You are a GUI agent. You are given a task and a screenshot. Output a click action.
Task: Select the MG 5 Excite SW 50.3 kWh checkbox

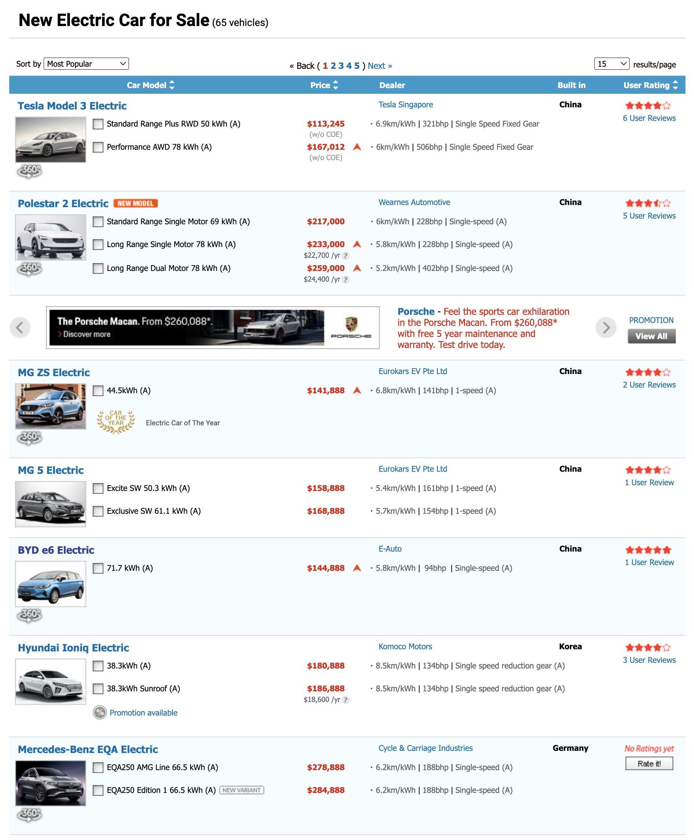[98, 488]
